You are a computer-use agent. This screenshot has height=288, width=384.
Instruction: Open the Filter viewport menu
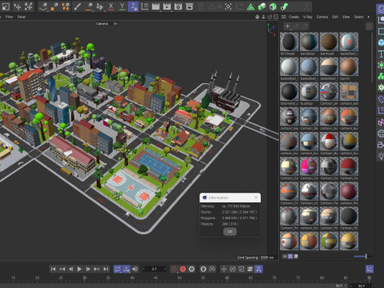point(10,17)
